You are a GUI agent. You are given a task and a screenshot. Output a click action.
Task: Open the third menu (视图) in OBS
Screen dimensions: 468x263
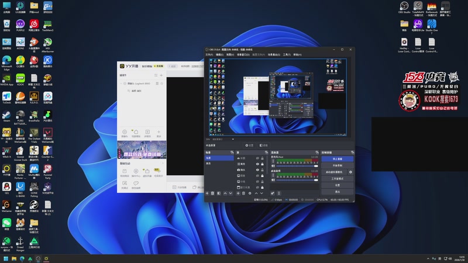230,54
